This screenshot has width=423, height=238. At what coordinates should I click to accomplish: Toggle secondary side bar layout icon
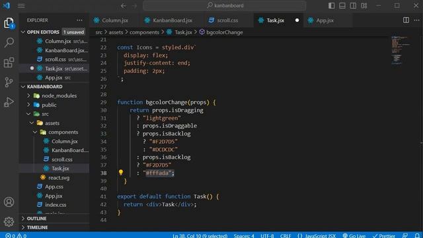pos(353,6)
